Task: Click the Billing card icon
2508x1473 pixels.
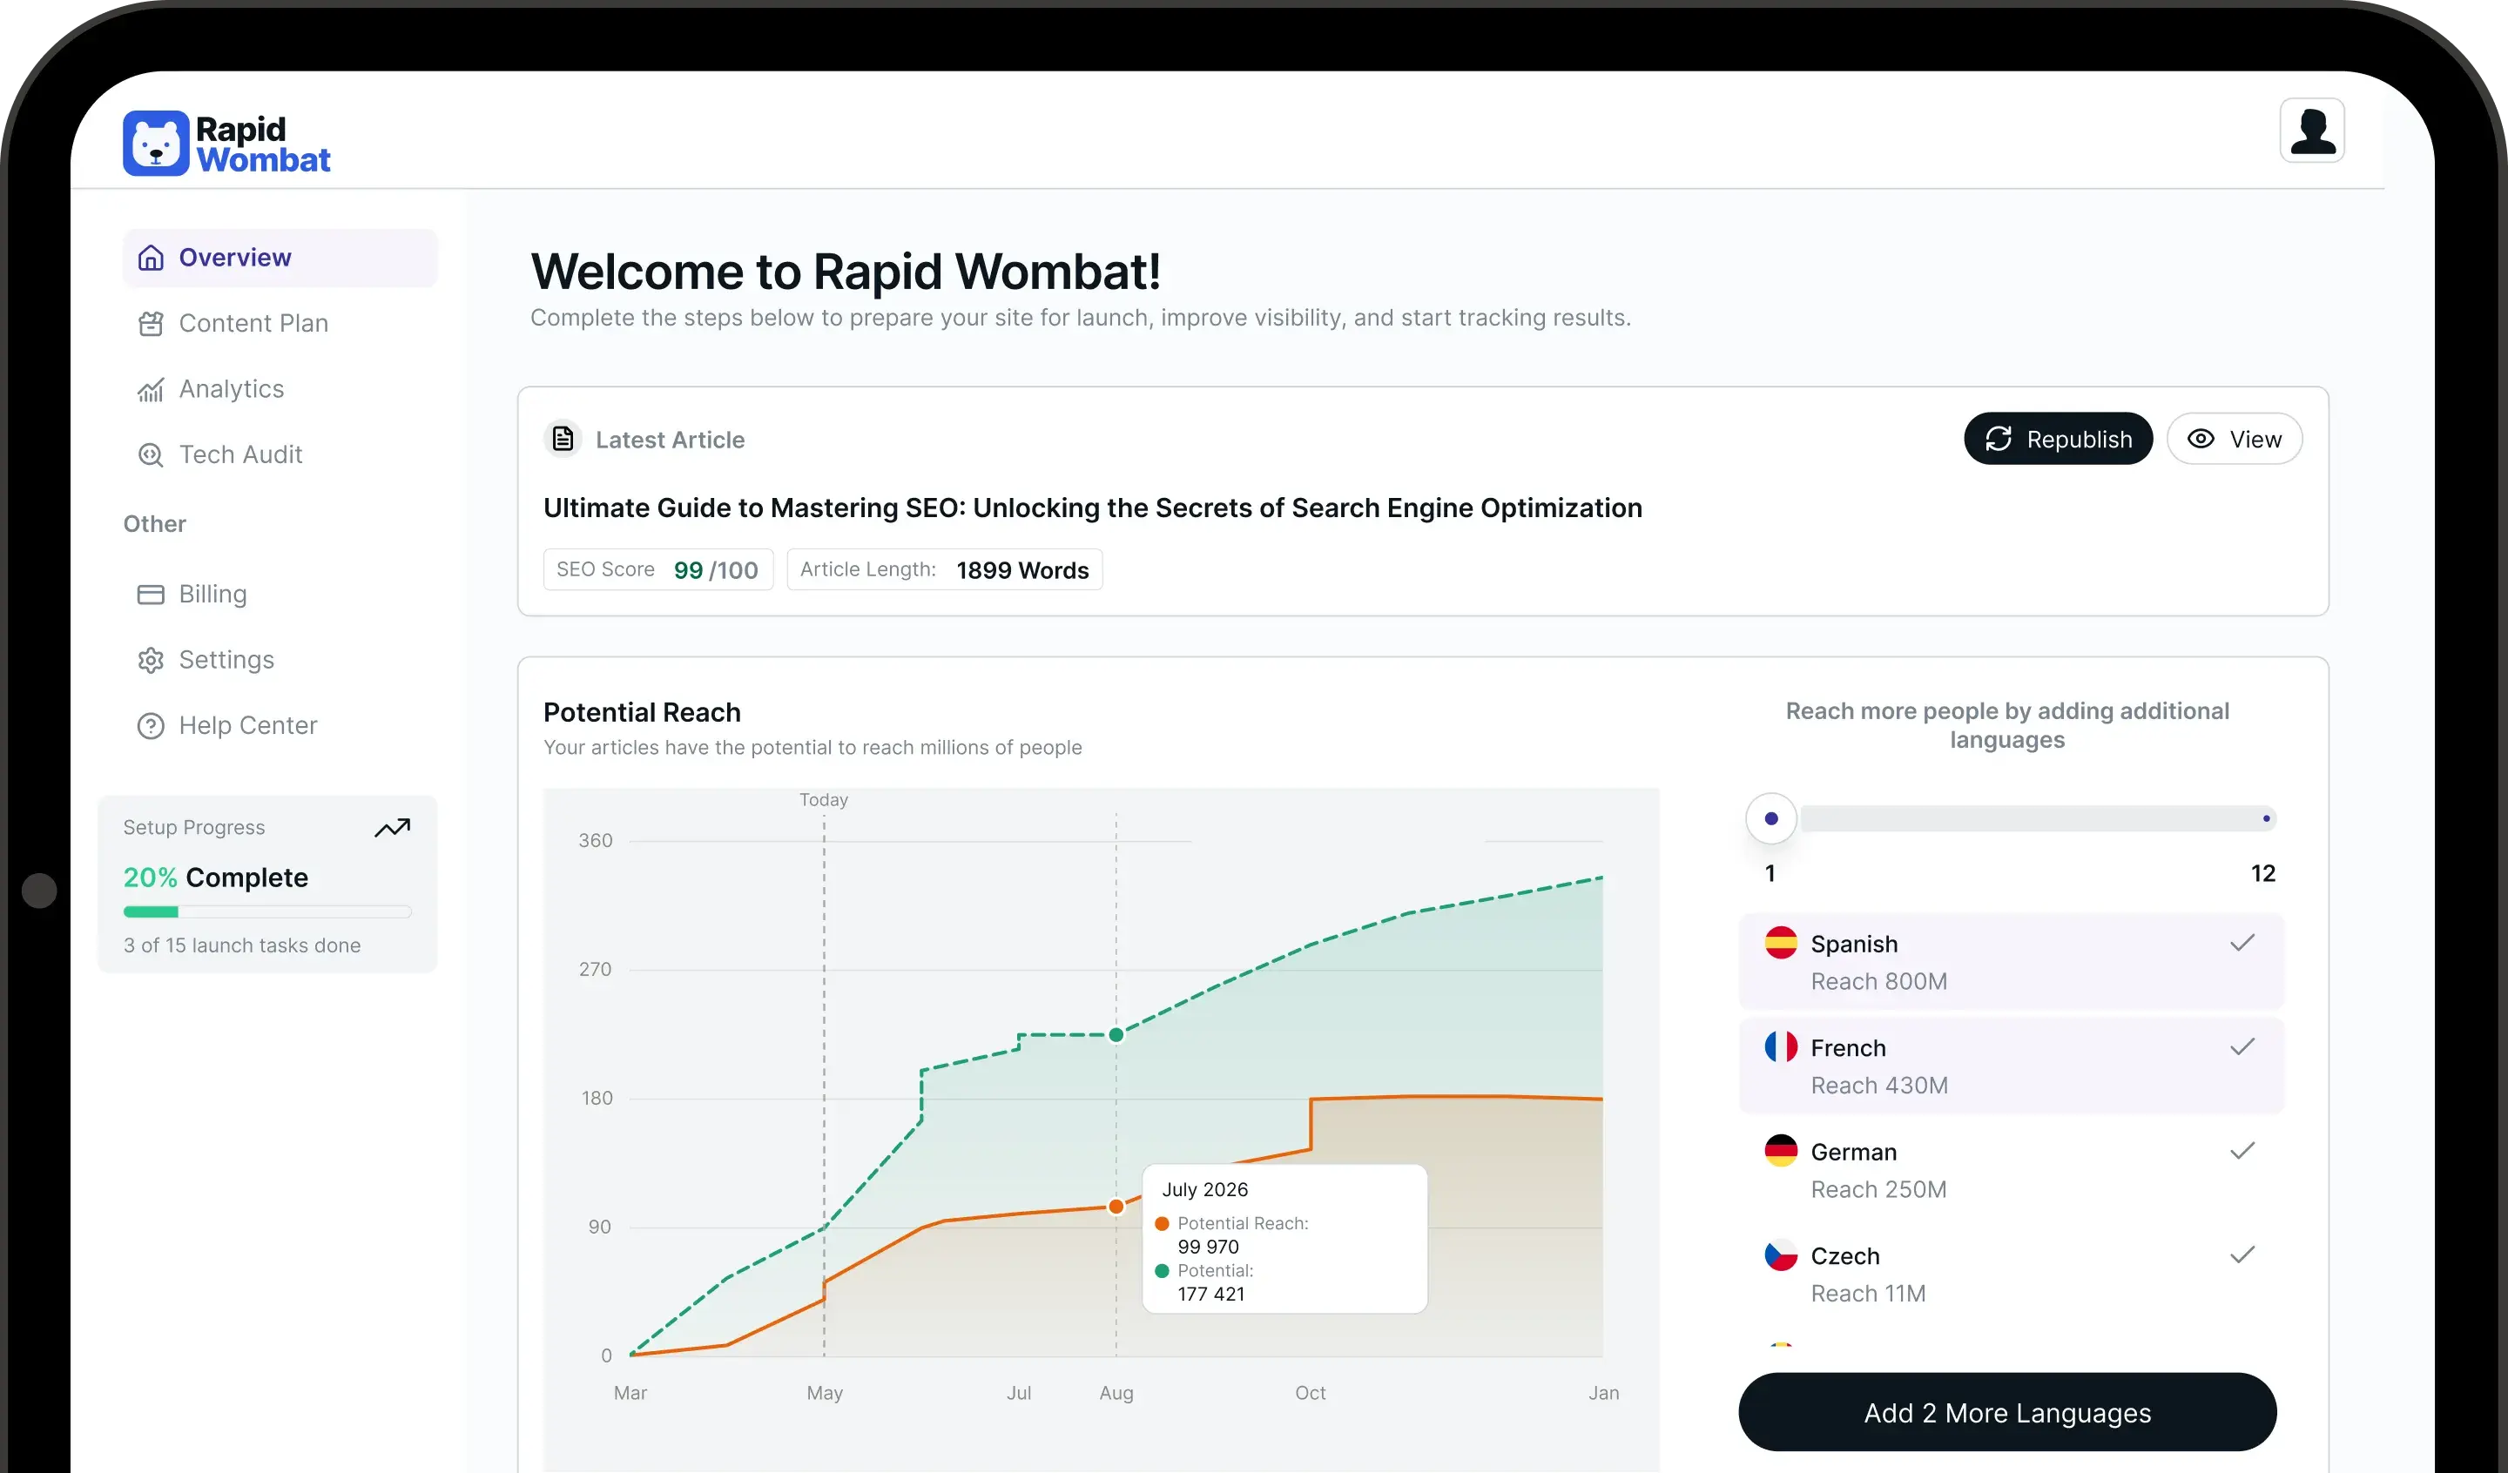Action: [x=151, y=593]
